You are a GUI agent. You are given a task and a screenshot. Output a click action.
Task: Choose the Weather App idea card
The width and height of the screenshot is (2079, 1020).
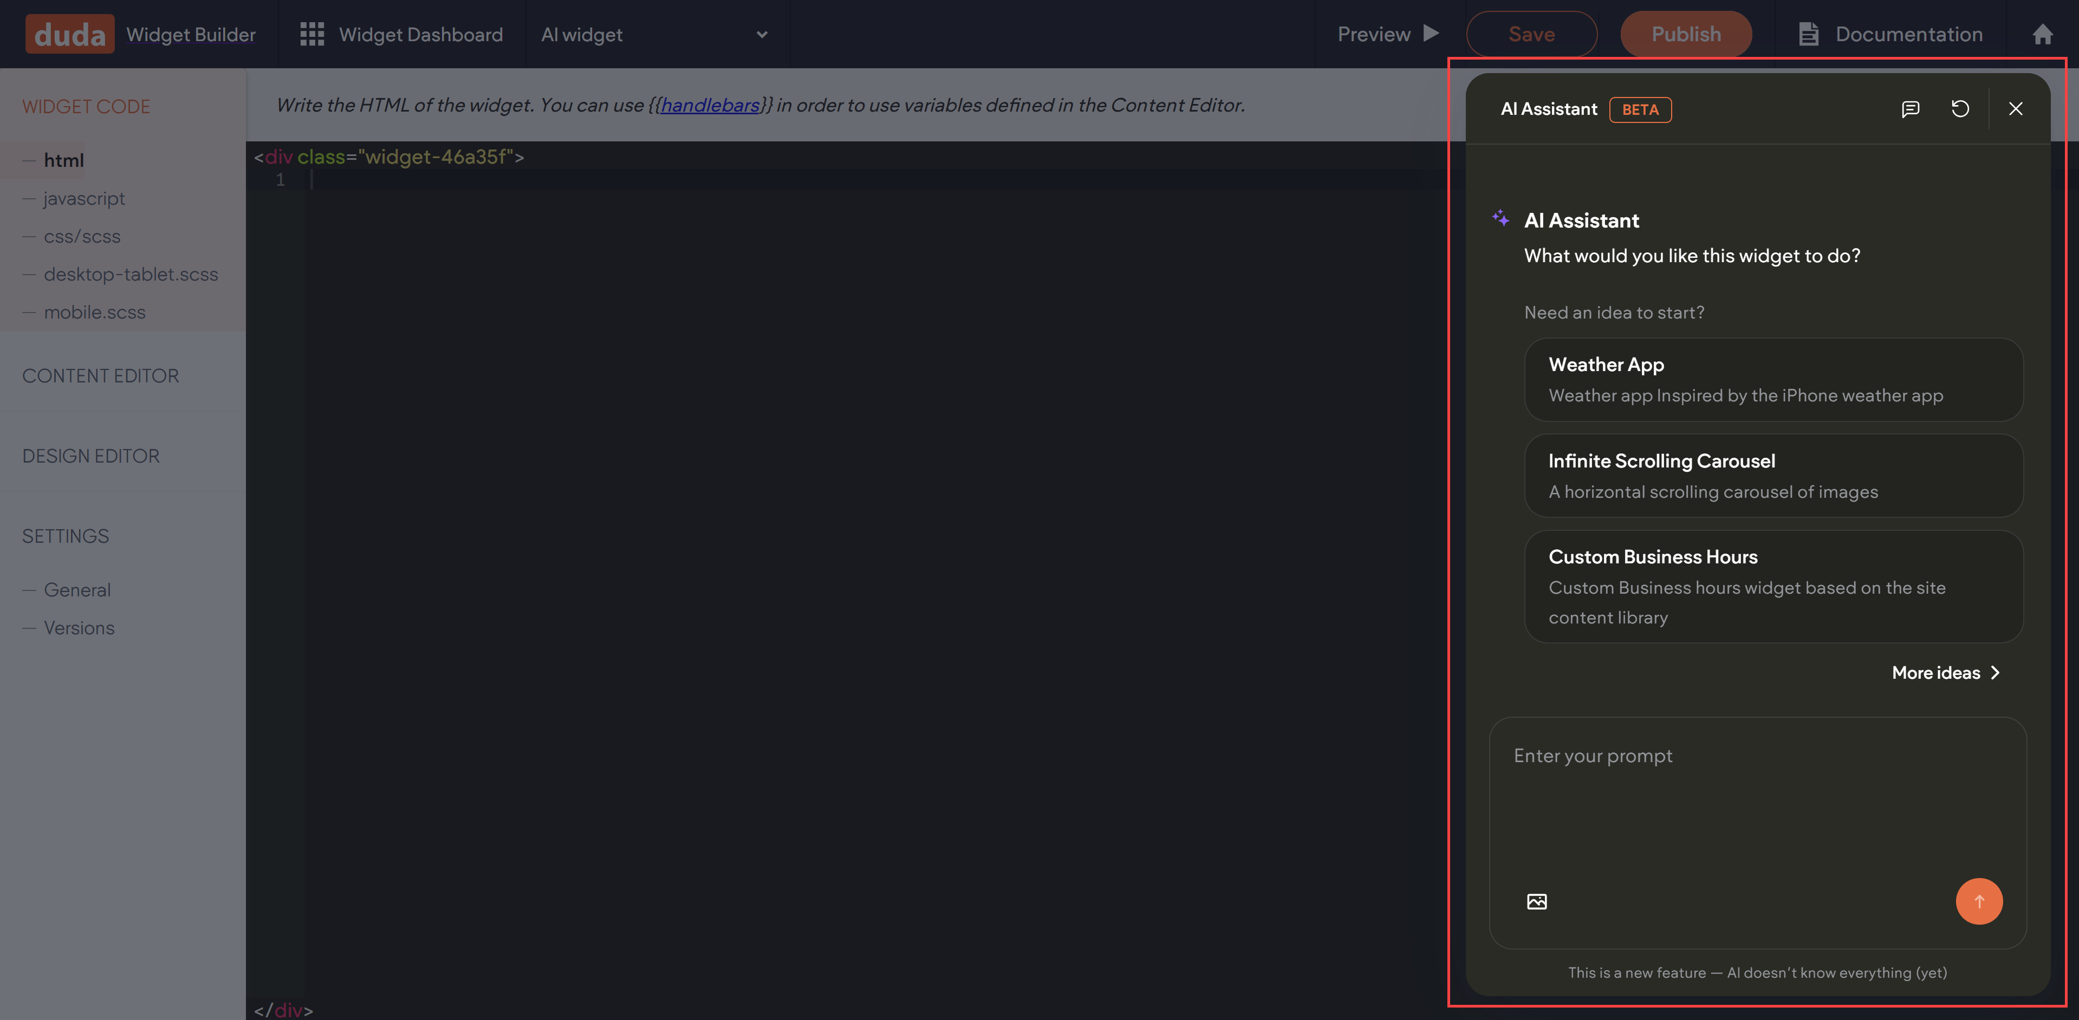(1772, 379)
